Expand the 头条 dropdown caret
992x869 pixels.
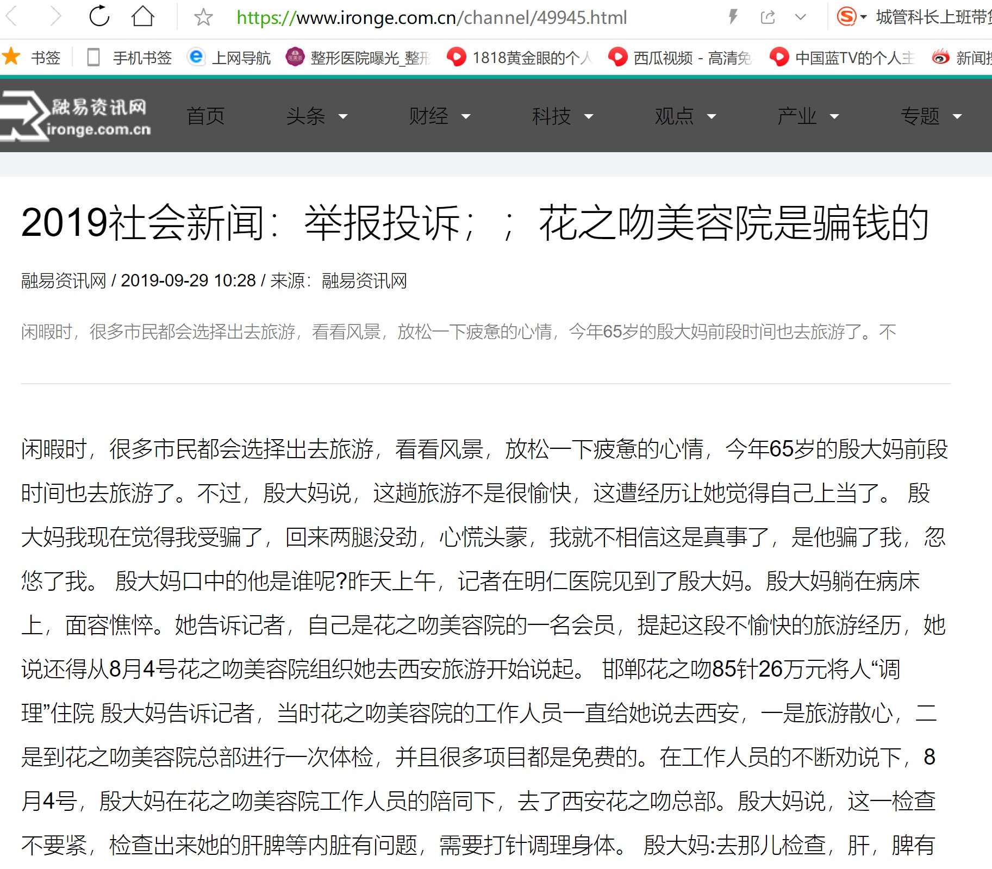tap(342, 116)
